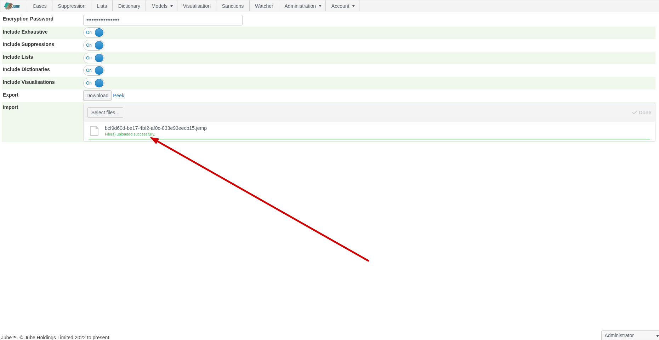Click the green upload progress bar
Image resolution: width=659 pixels, height=340 pixels.
coord(369,139)
